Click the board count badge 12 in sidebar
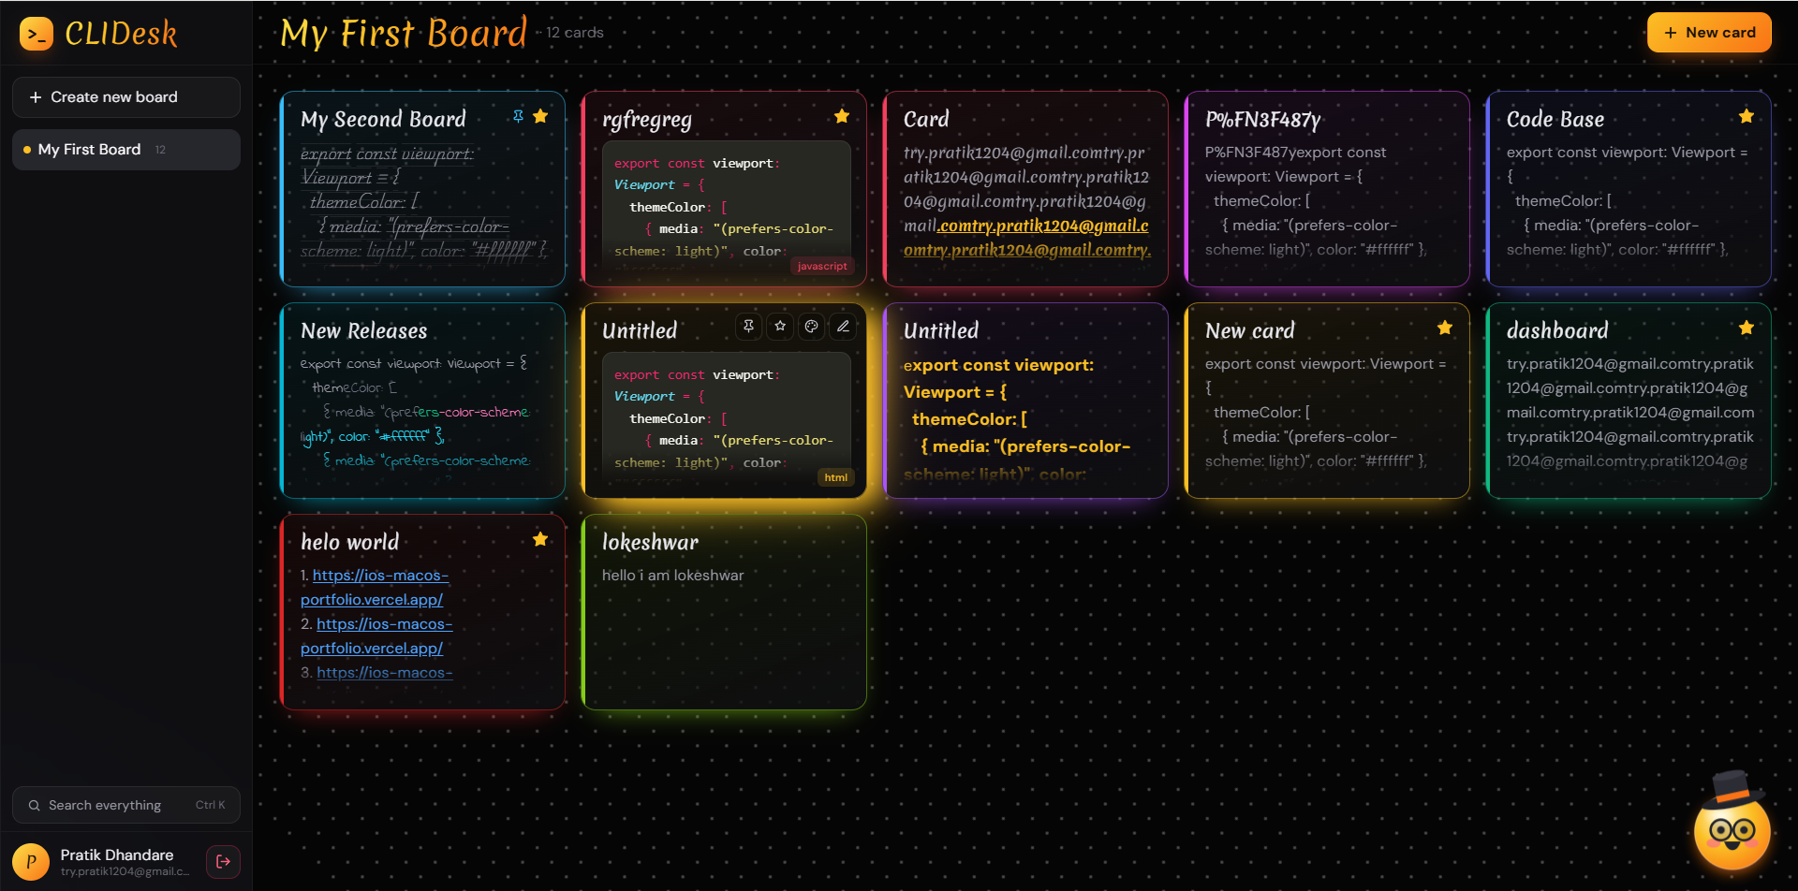The height and width of the screenshot is (891, 1798). (160, 150)
